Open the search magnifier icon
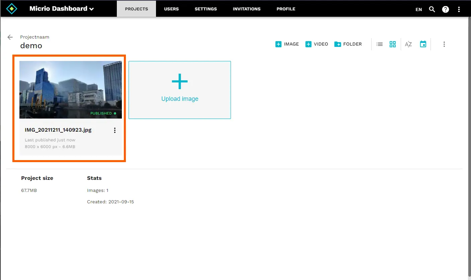 pos(432,9)
